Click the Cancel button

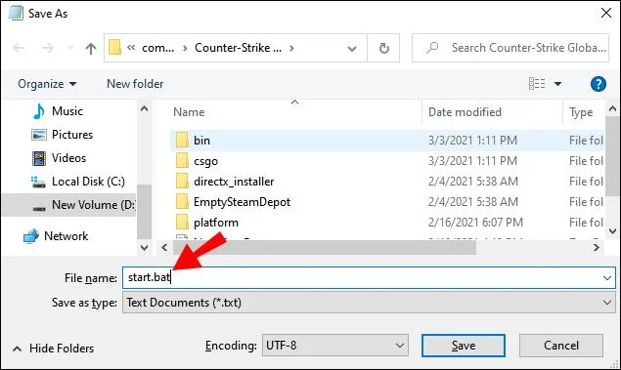click(561, 346)
